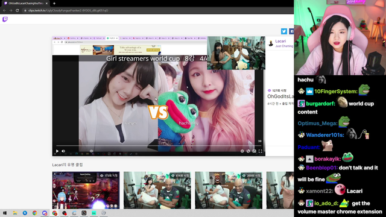This screenshot has height=217, width=386.
Task: Open the black taskbar icon with red dot
Action: tap(65, 213)
